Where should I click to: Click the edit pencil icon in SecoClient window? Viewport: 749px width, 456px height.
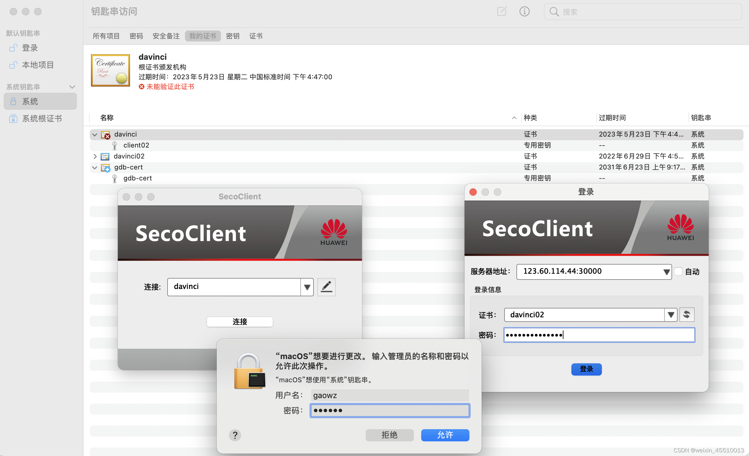[327, 287]
